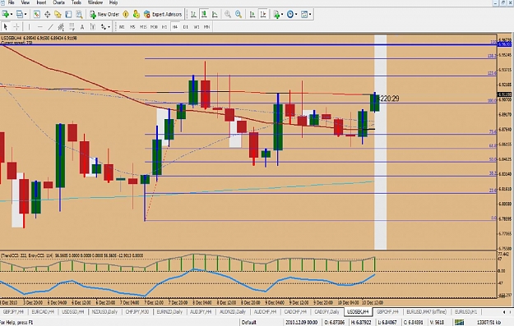Expand the New Chart dropdown arrow
This screenshot has height=326, width=514.
12,14
